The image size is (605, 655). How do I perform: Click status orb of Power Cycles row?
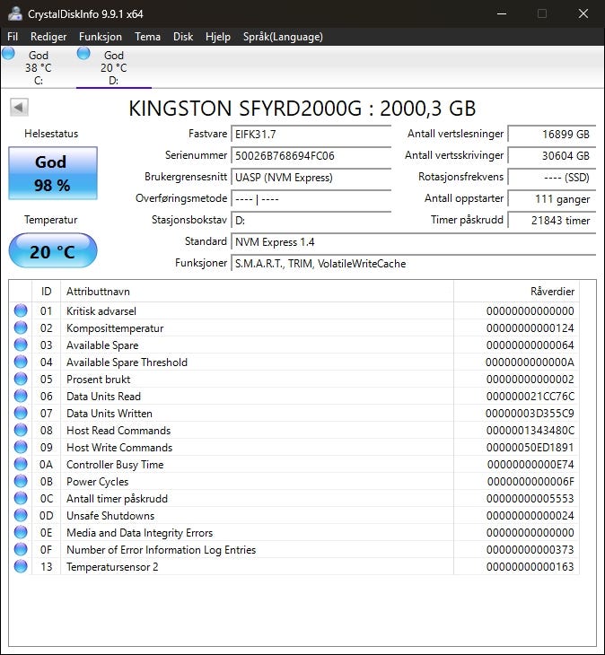point(21,481)
